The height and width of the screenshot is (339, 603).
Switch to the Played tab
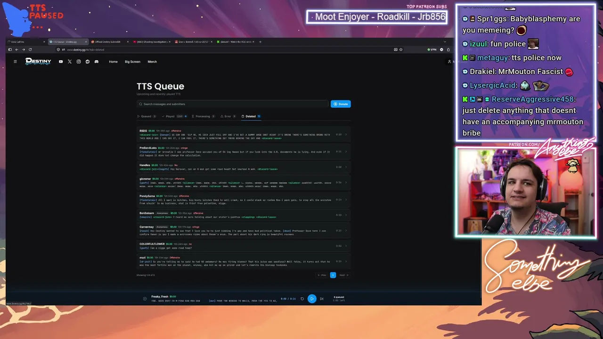pos(174,116)
